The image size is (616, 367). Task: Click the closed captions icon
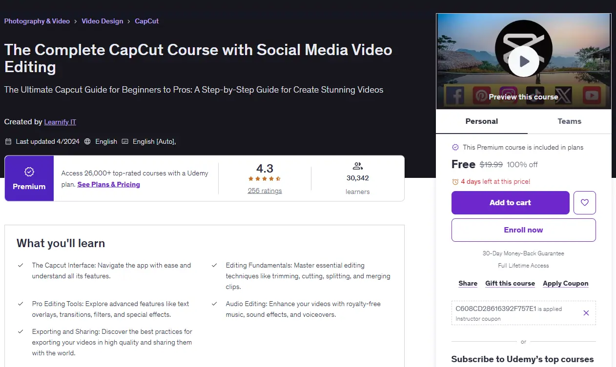[125, 141]
